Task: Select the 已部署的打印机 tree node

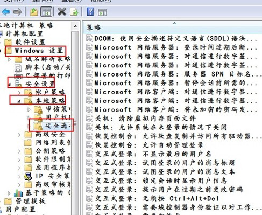Action: 48,75
